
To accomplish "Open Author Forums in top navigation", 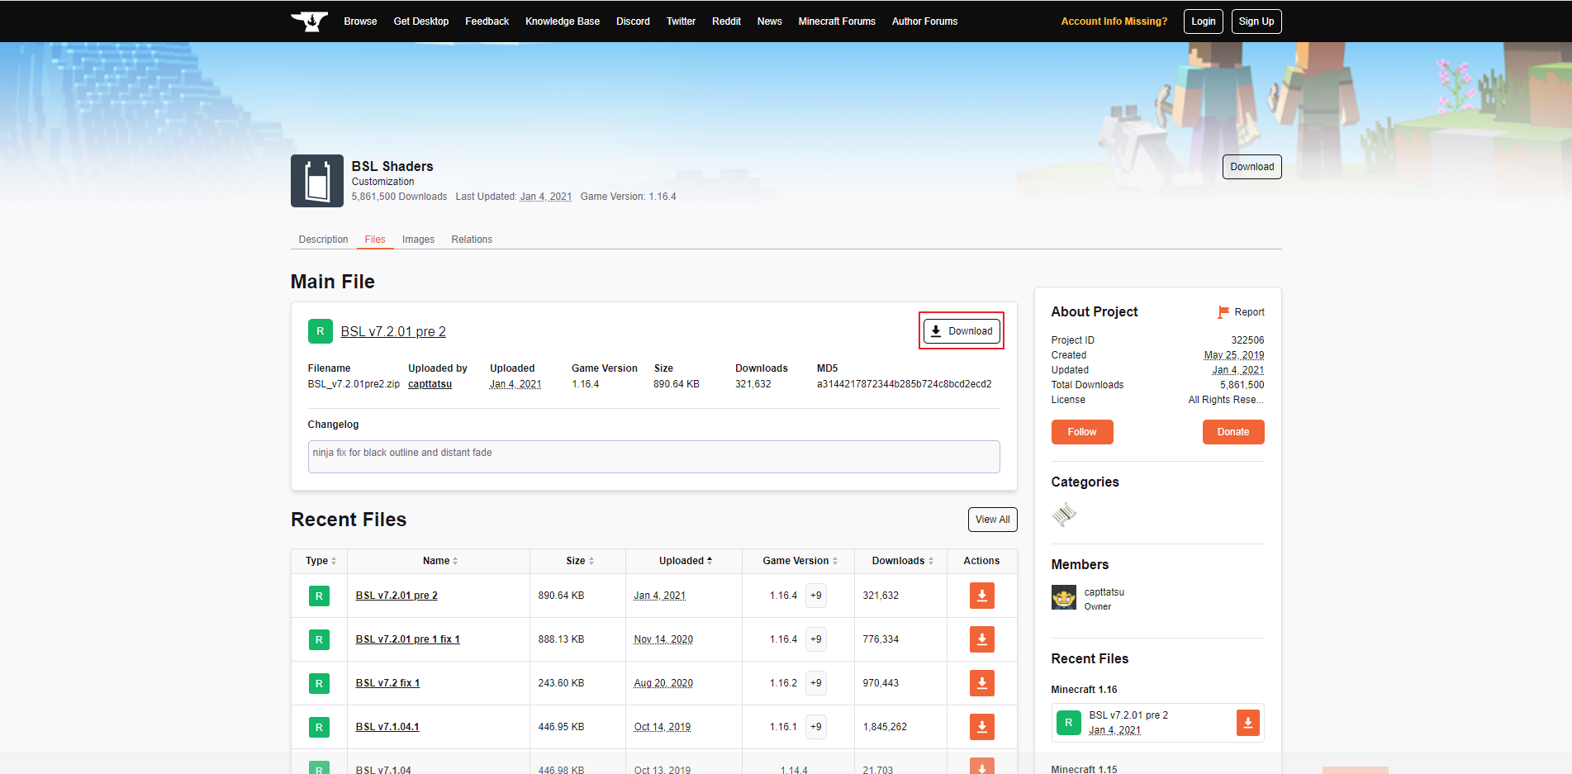I will [x=924, y=21].
